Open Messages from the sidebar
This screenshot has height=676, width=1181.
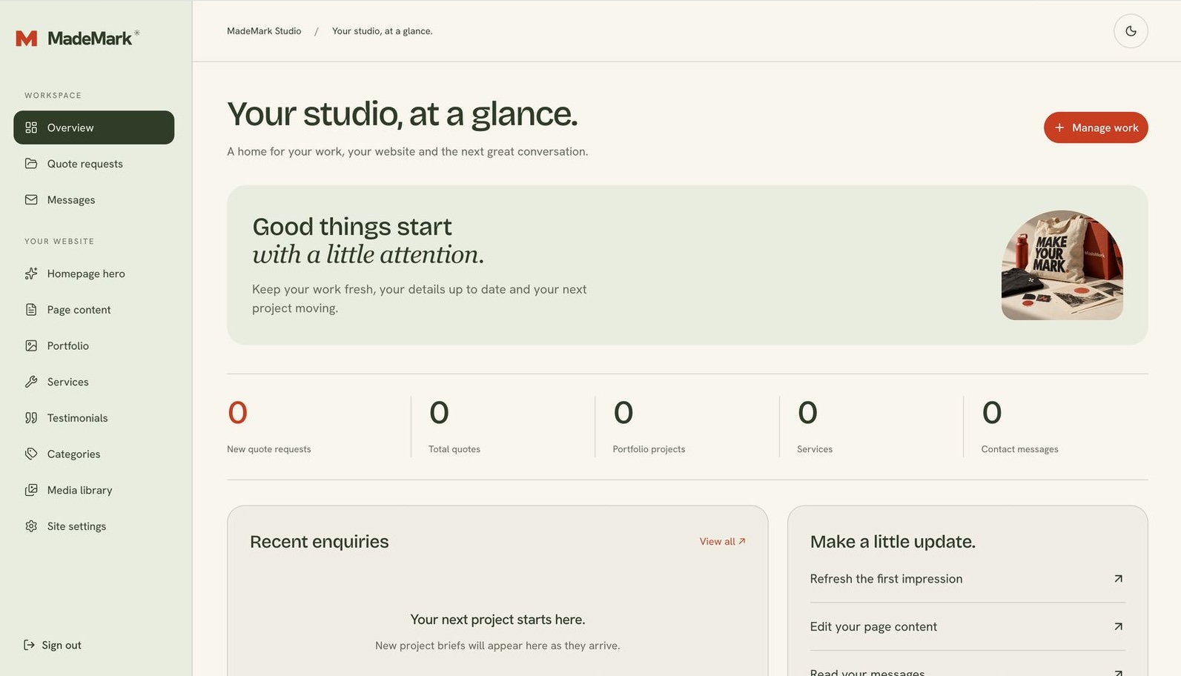(94, 200)
